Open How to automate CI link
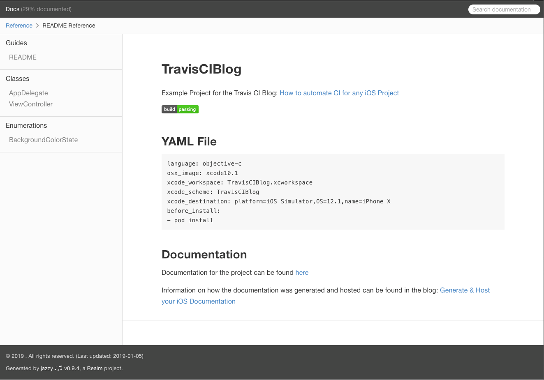This screenshot has height=380, width=544. (339, 93)
